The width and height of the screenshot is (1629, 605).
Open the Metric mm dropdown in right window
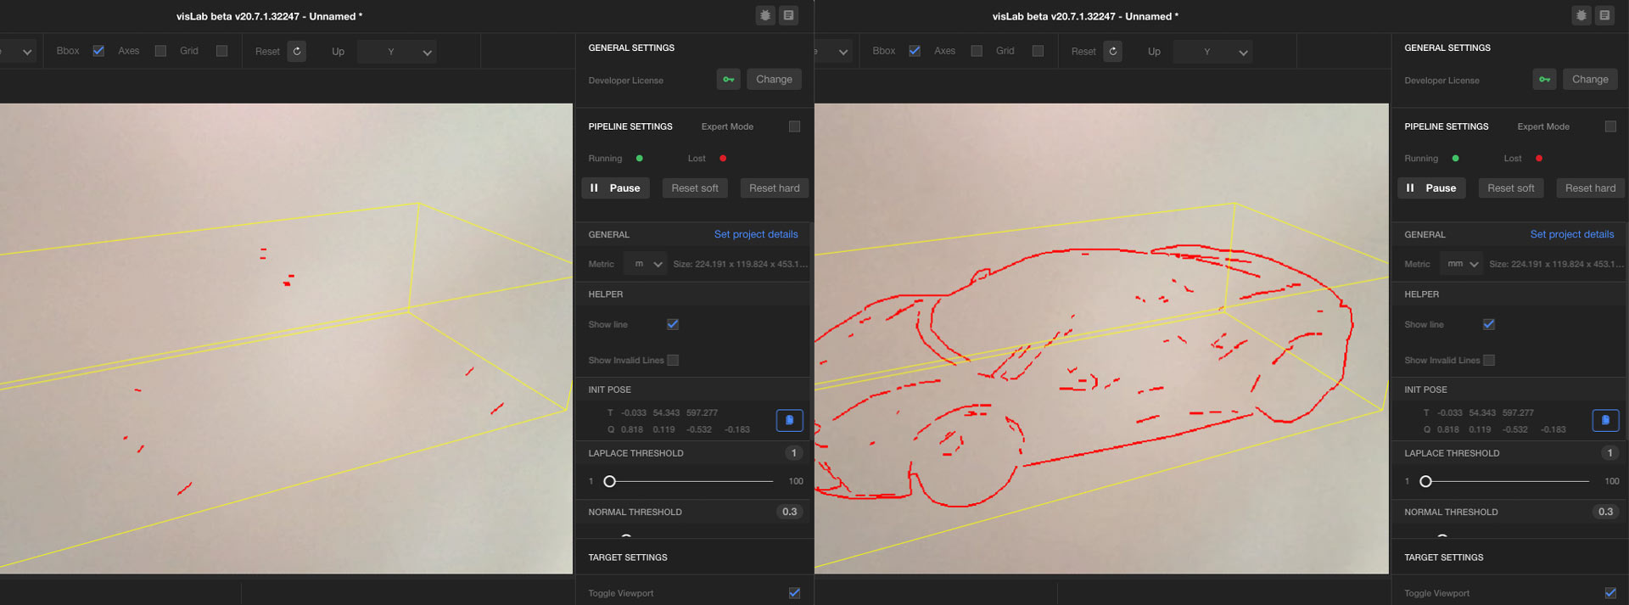pos(1461,264)
